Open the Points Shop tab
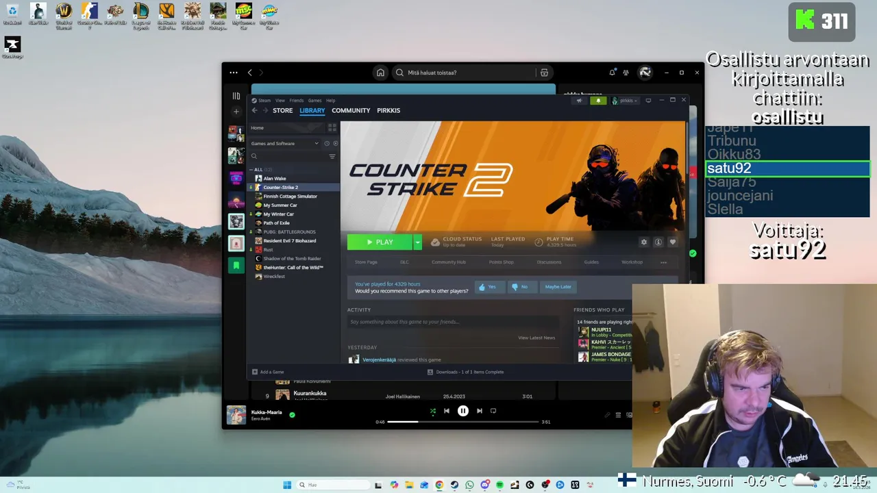 [x=501, y=262]
